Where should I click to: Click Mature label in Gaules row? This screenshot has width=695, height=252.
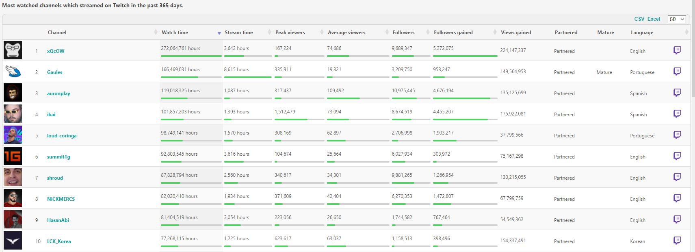coord(604,72)
